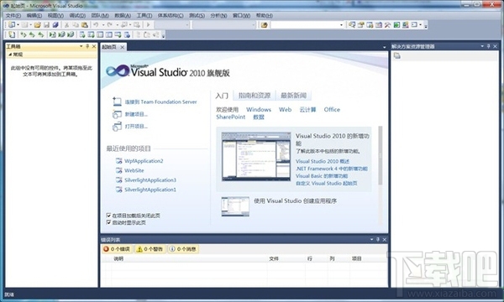Click the icon next to 打开项目
Viewport: 504px width, 302px height.
[x=117, y=127]
